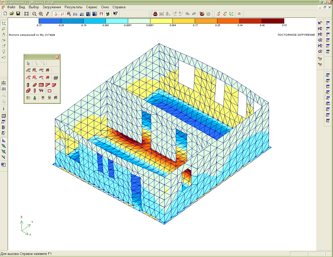This screenshot has width=333, height=257.
Task: Select the N force diagram icon
Action: pyautogui.click(x=320, y=23)
